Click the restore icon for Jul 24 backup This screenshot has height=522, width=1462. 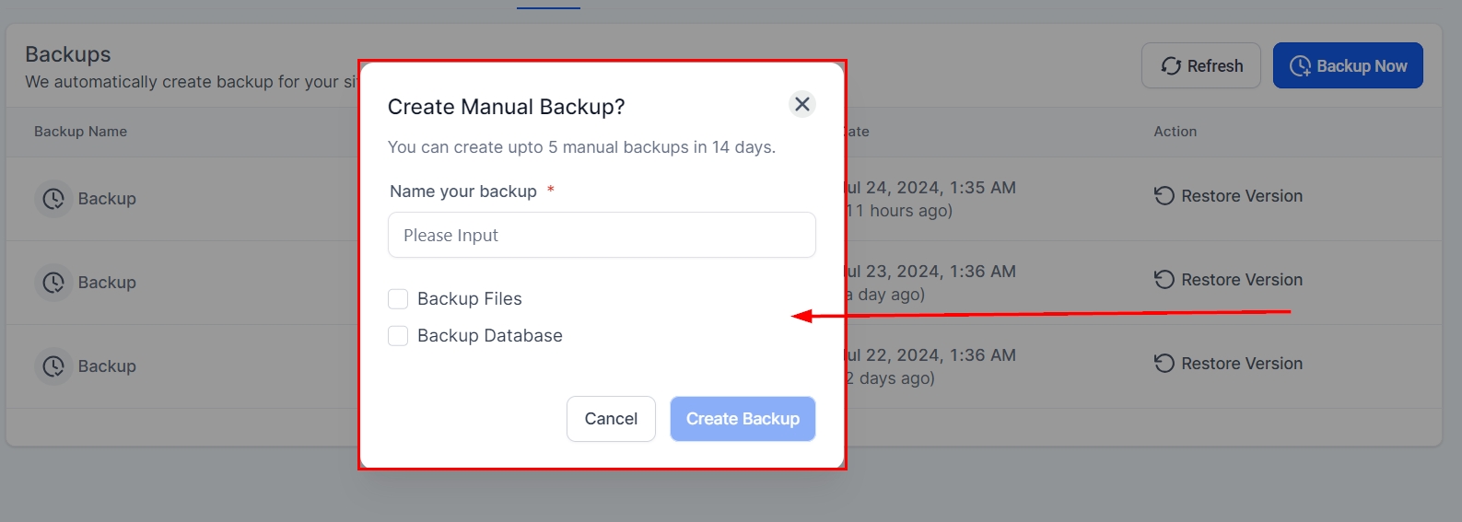tap(1164, 196)
